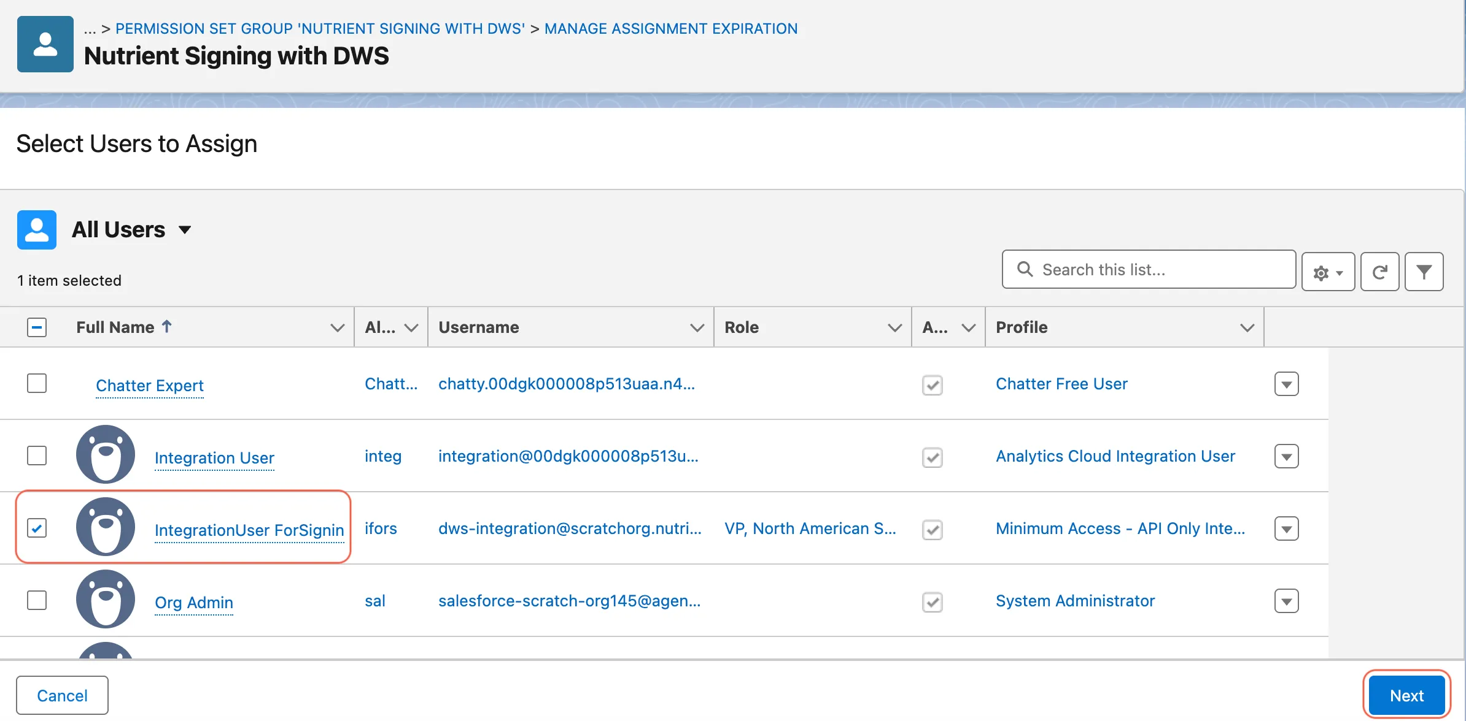The image size is (1466, 721).
Task: Open Integration User name link
Action: point(214,458)
